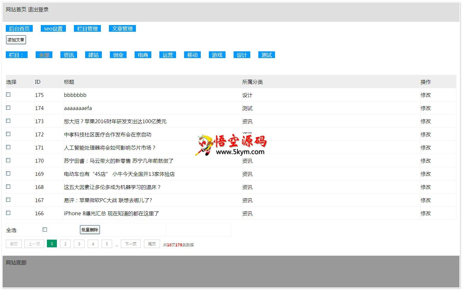Check the box for article 174
The height and width of the screenshot is (290, 462).
pos(8,108)
